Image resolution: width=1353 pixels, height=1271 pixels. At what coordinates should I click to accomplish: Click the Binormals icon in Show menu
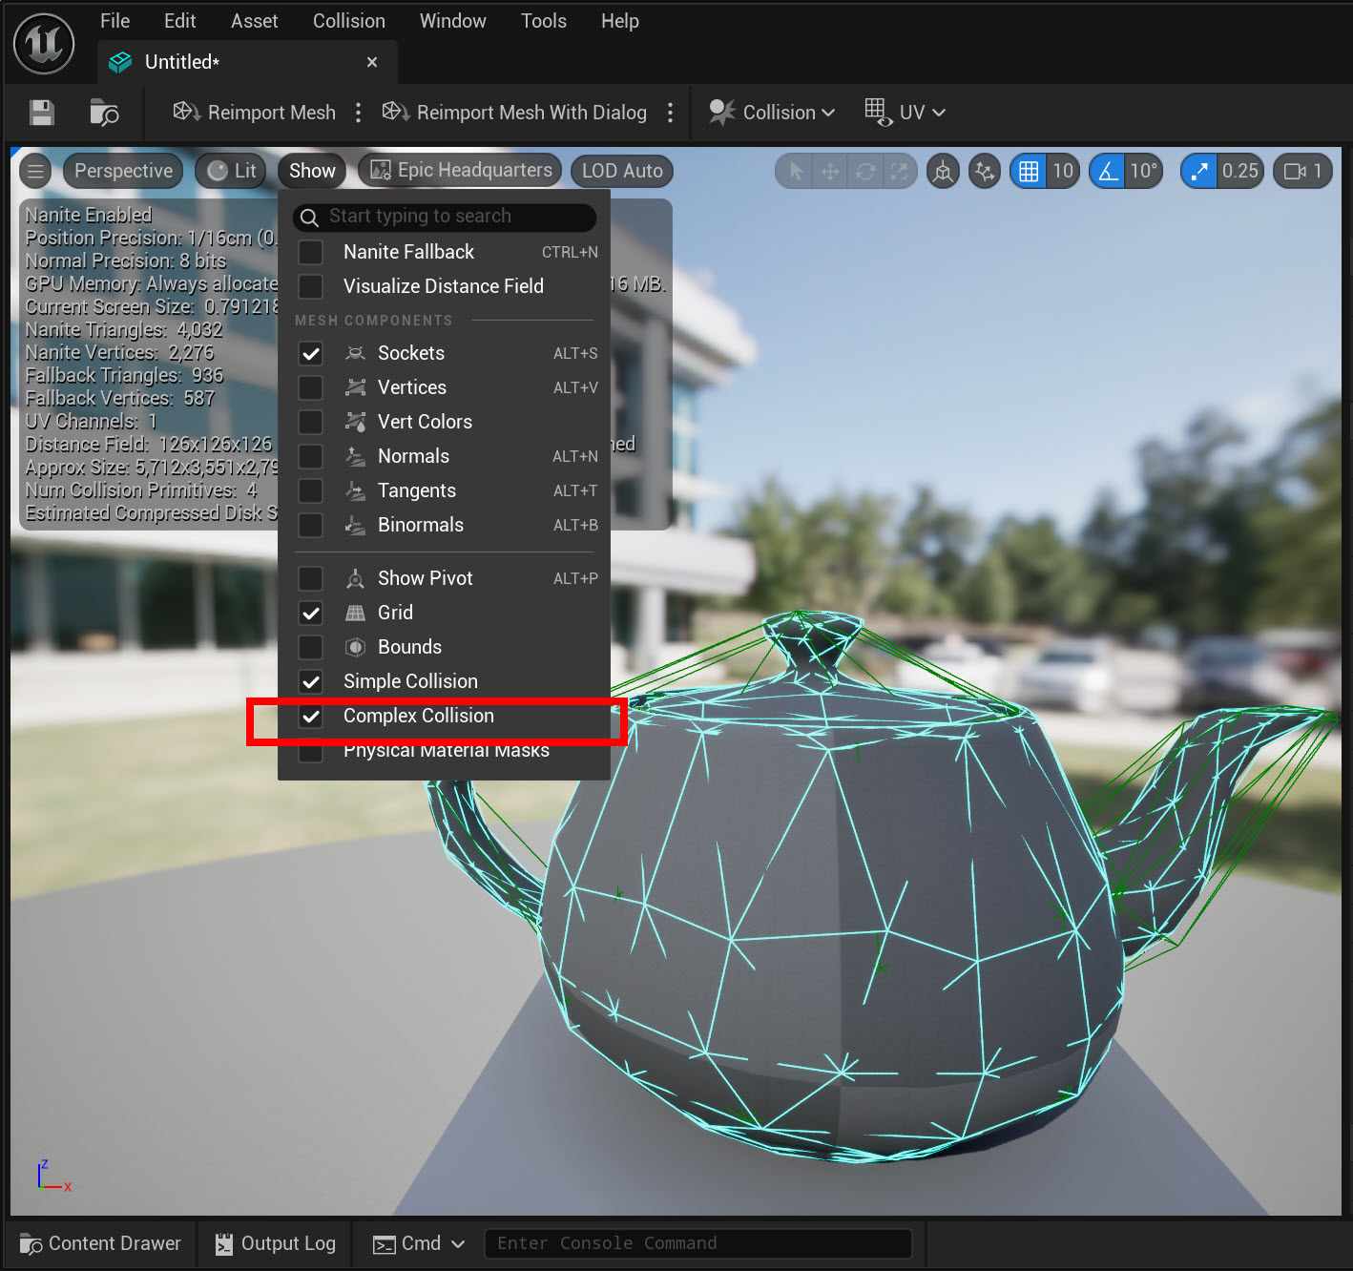(355, 525)
